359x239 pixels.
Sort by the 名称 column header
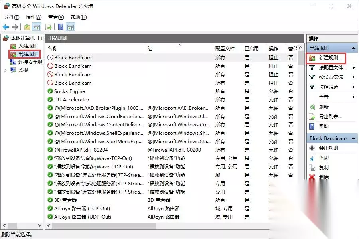pyautogui.click(x=95, y=49)
